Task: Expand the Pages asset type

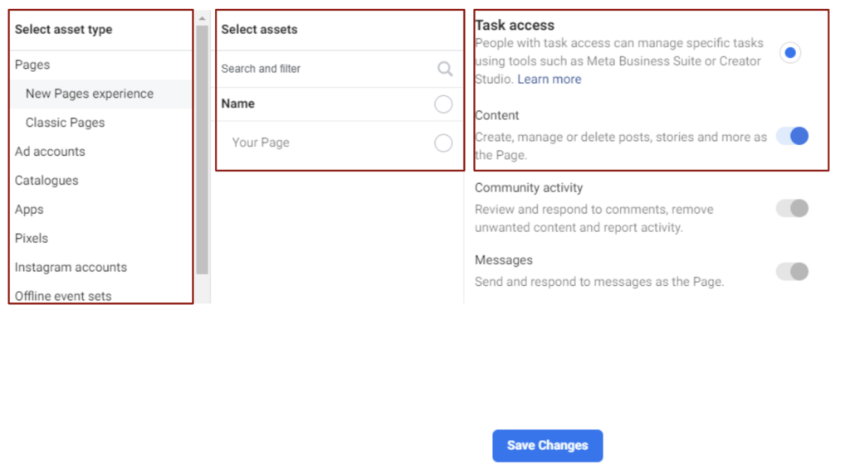Action: point(32,65)
